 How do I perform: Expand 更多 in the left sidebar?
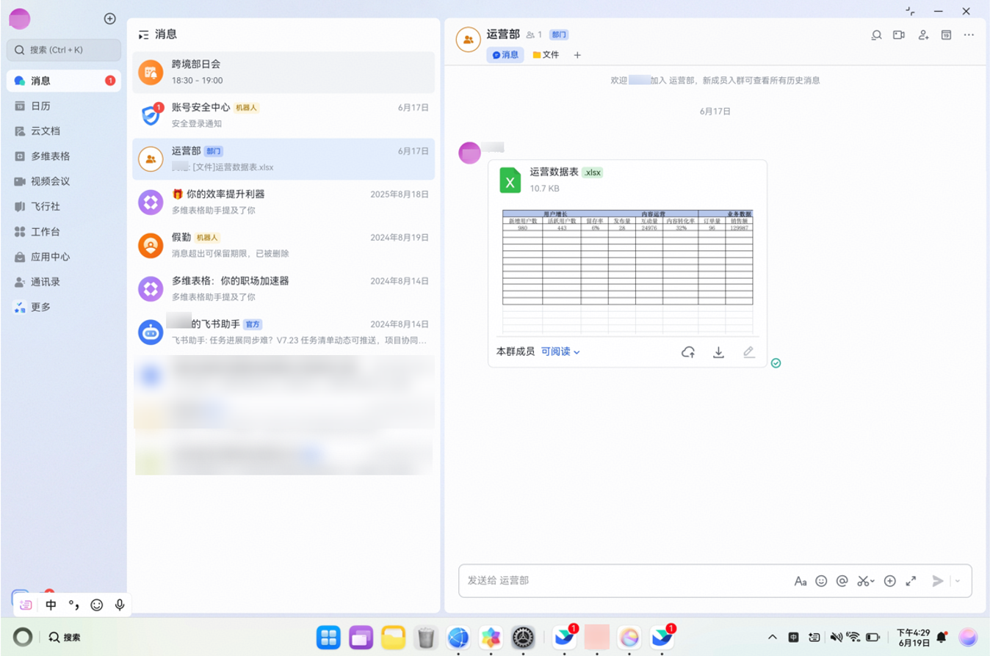pyautogui.click(x=64, y=307)
